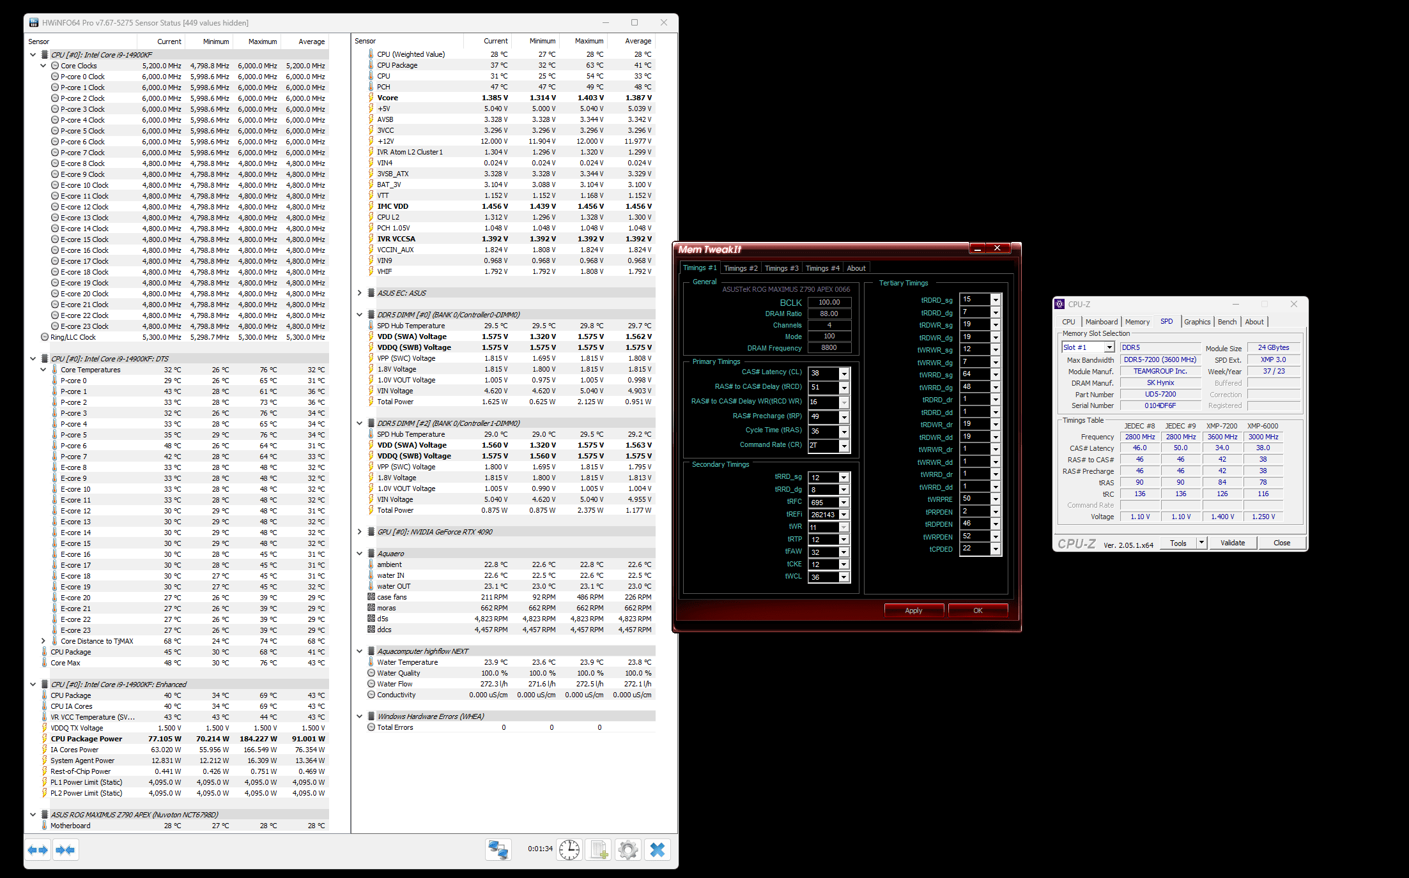Screen dimensions: 1409x878
Task: Open CPU-Z Bench tab
Action: (x=1227, y=322)
